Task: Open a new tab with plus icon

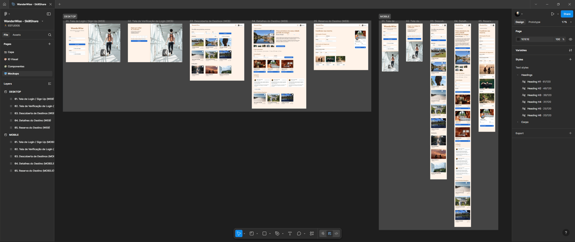Action: click(x=60, y=4)
